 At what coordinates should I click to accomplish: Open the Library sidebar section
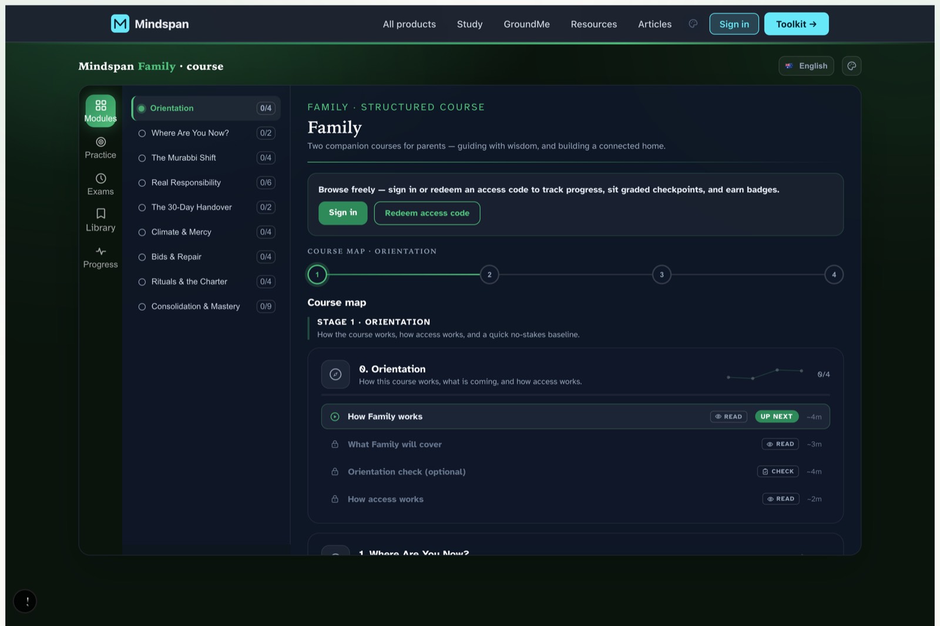click(100, 221)
